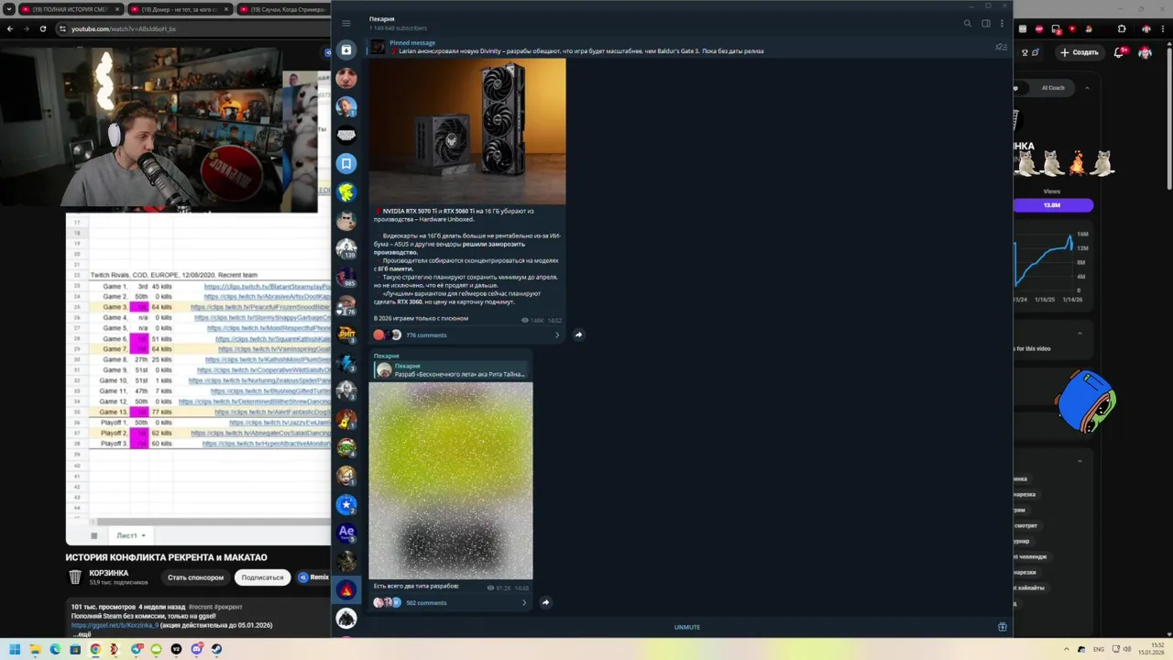Open Chrome extensions puzzle icon

pos(1122,28)
